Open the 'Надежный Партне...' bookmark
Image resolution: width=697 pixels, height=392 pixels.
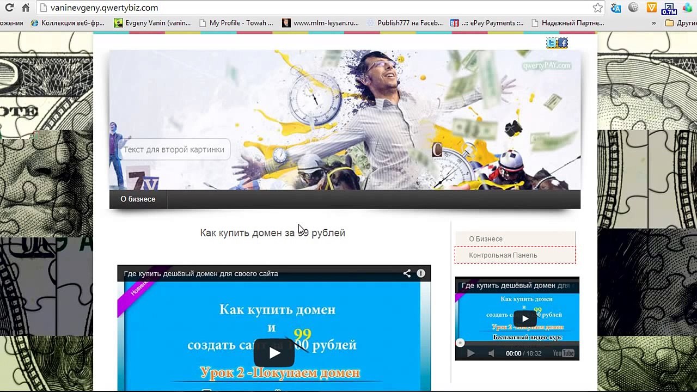567,23
